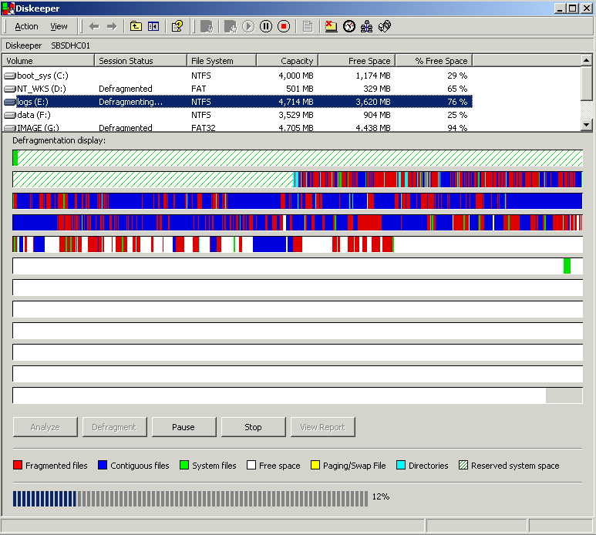Click the greyed View Report button
This screenshot has height=535, width=596.
[323, 427]
